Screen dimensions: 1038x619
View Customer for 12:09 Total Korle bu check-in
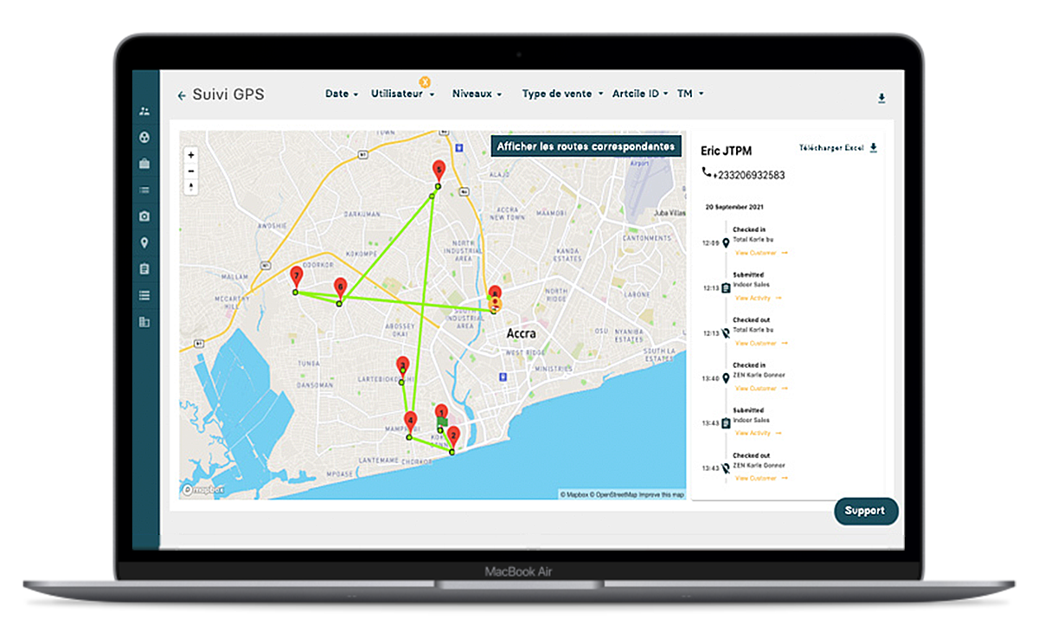click(x=761, y=253)
